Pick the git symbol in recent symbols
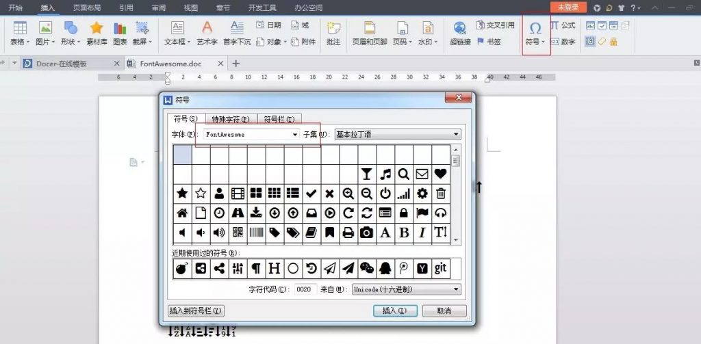Image resolution: width=701 pixels, height=344 pixels. [x=440, y=268]
